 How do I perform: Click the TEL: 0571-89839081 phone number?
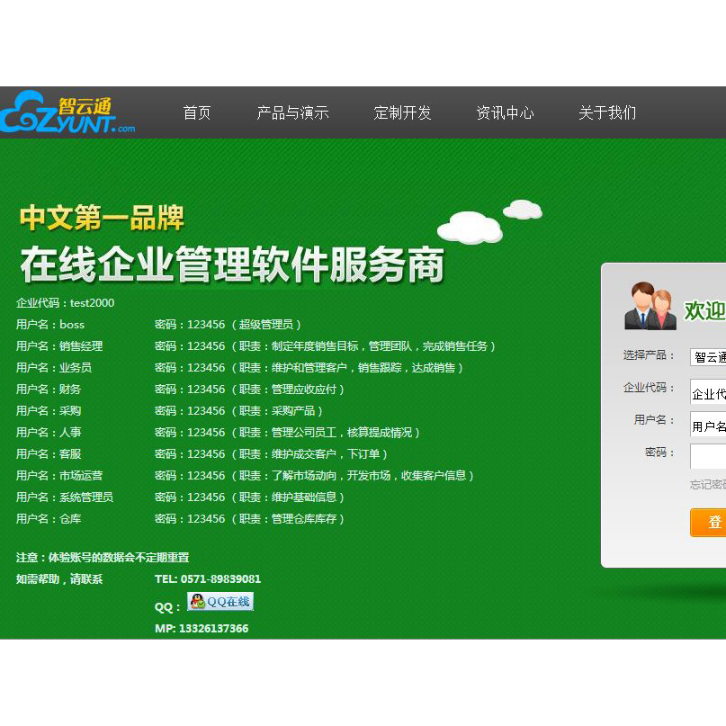click(x=208, y=579)
